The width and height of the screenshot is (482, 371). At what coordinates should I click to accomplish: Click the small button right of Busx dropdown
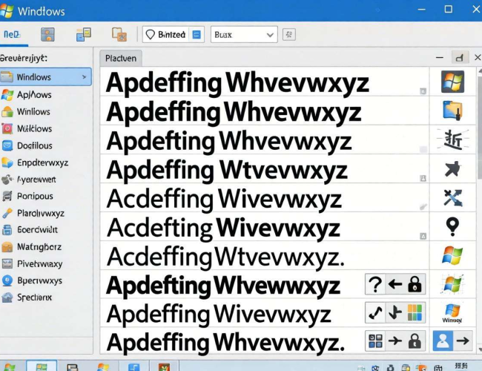(x=289, y=34)
